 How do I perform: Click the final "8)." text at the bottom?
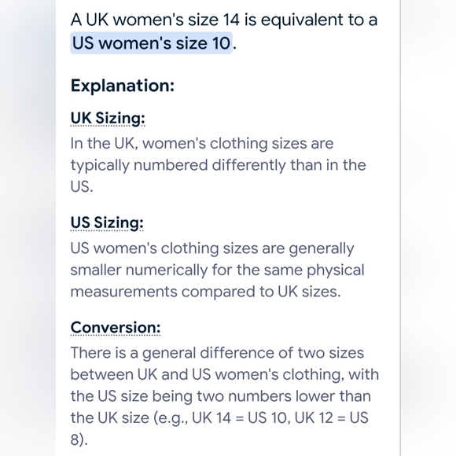[x=79, y=439]
